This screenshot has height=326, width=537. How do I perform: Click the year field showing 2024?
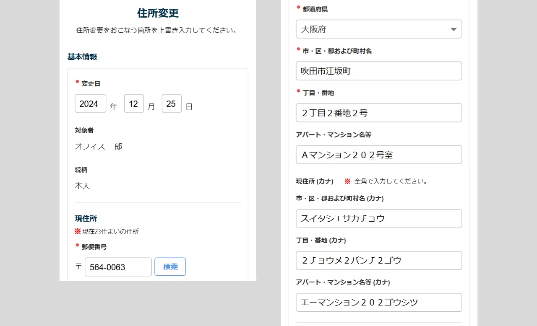(x=91, y=103)
